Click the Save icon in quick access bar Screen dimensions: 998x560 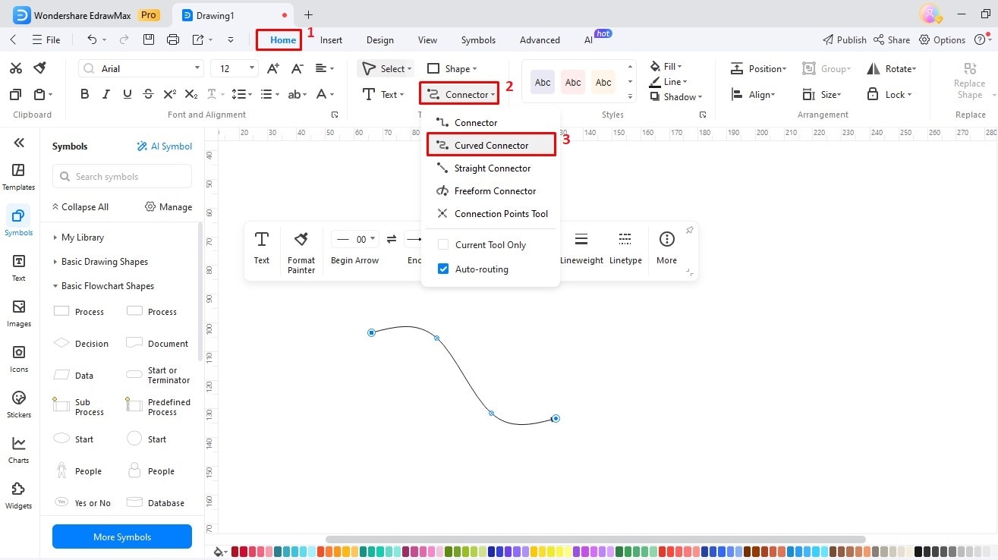[149, 39]
